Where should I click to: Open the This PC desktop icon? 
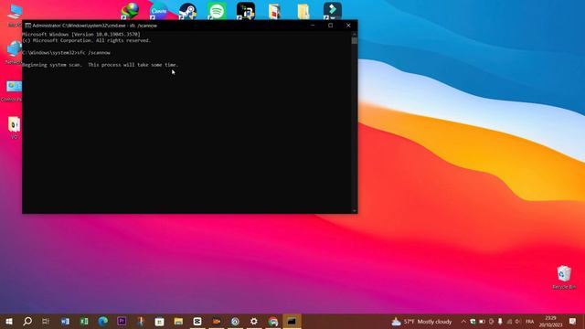(x=15, y=15)
